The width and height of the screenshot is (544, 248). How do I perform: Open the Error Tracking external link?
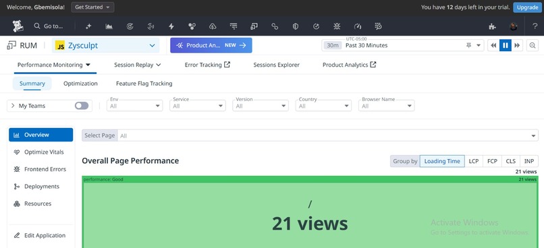coord(207,65)
